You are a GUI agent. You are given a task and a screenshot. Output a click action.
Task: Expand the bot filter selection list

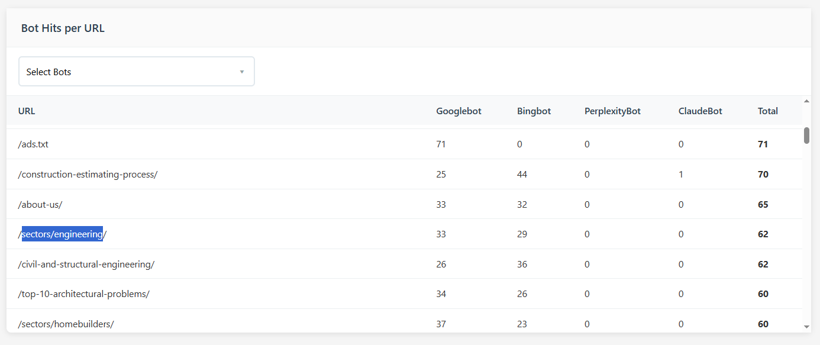[136, 71]
